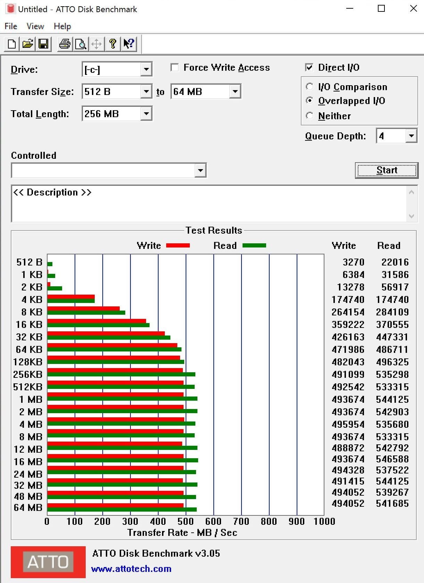Viewport: 424px width, 583px height.
Task: Select the I/O Comparison radio button
Action: 309,86
